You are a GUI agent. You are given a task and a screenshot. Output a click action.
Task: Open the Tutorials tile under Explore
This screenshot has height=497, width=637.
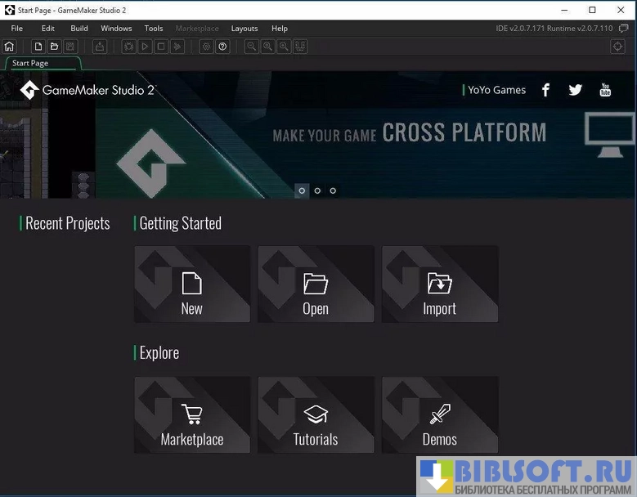[x=316, y=415]
